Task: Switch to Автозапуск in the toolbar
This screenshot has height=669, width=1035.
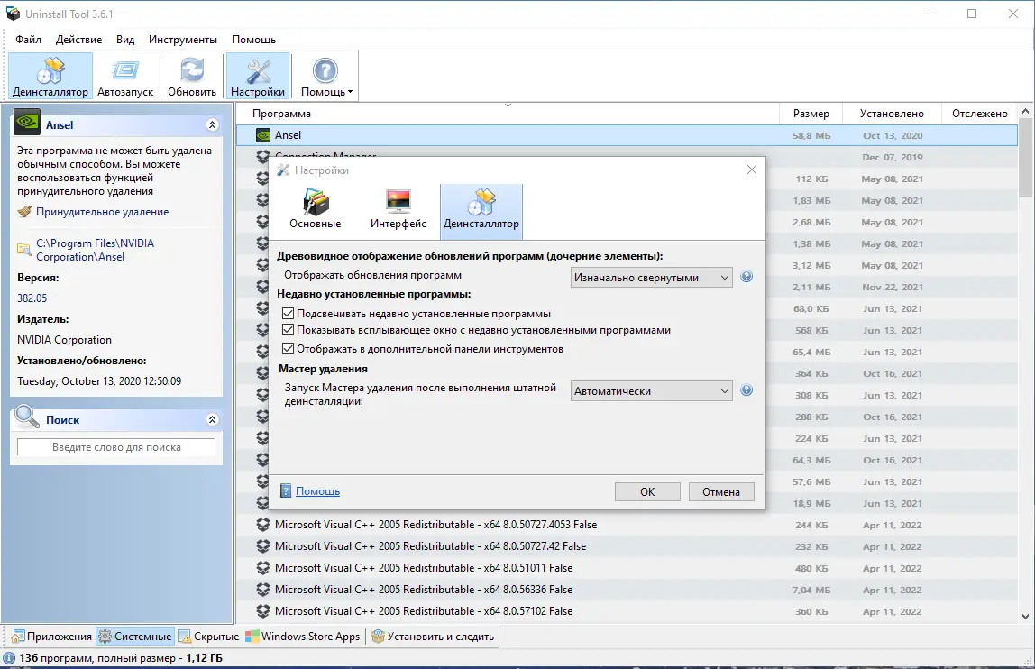Action: [x=125, y=77]
